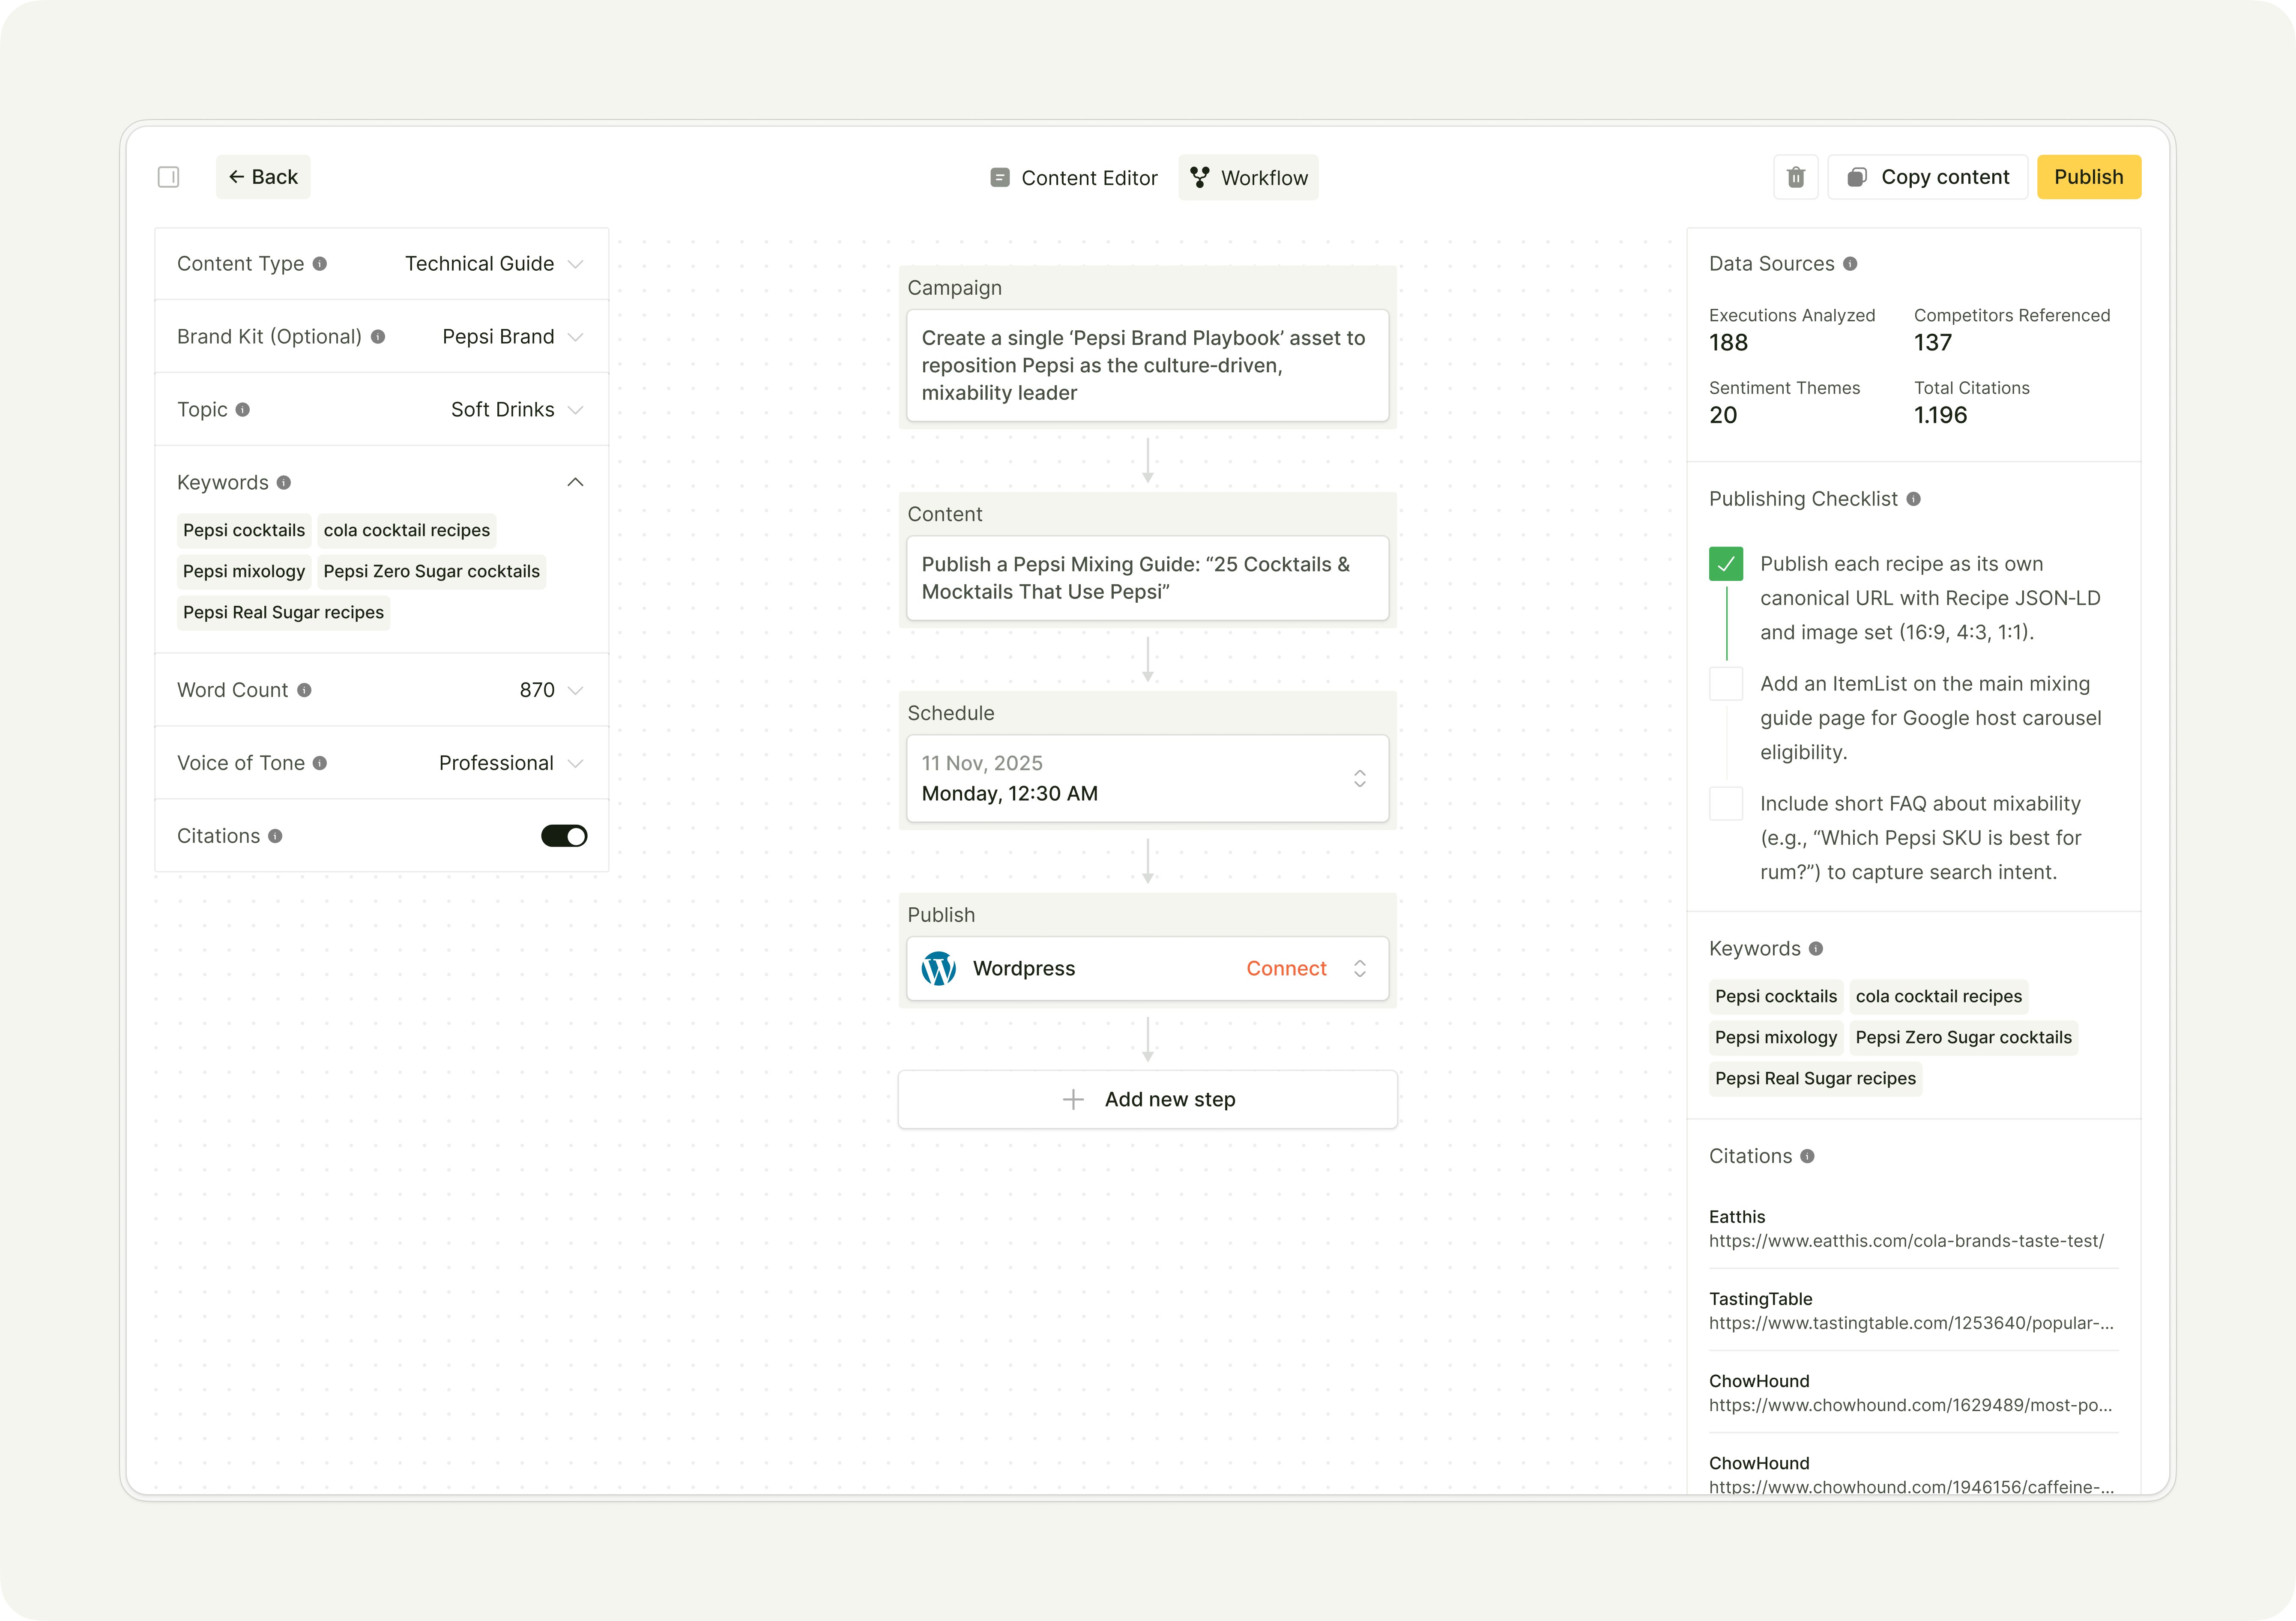Image resolution: width=2296 pixels, height=1621 pixels.
Task: Open the ChowHound 1946156 caffeine citation link
Action: click(1911, 1487)
